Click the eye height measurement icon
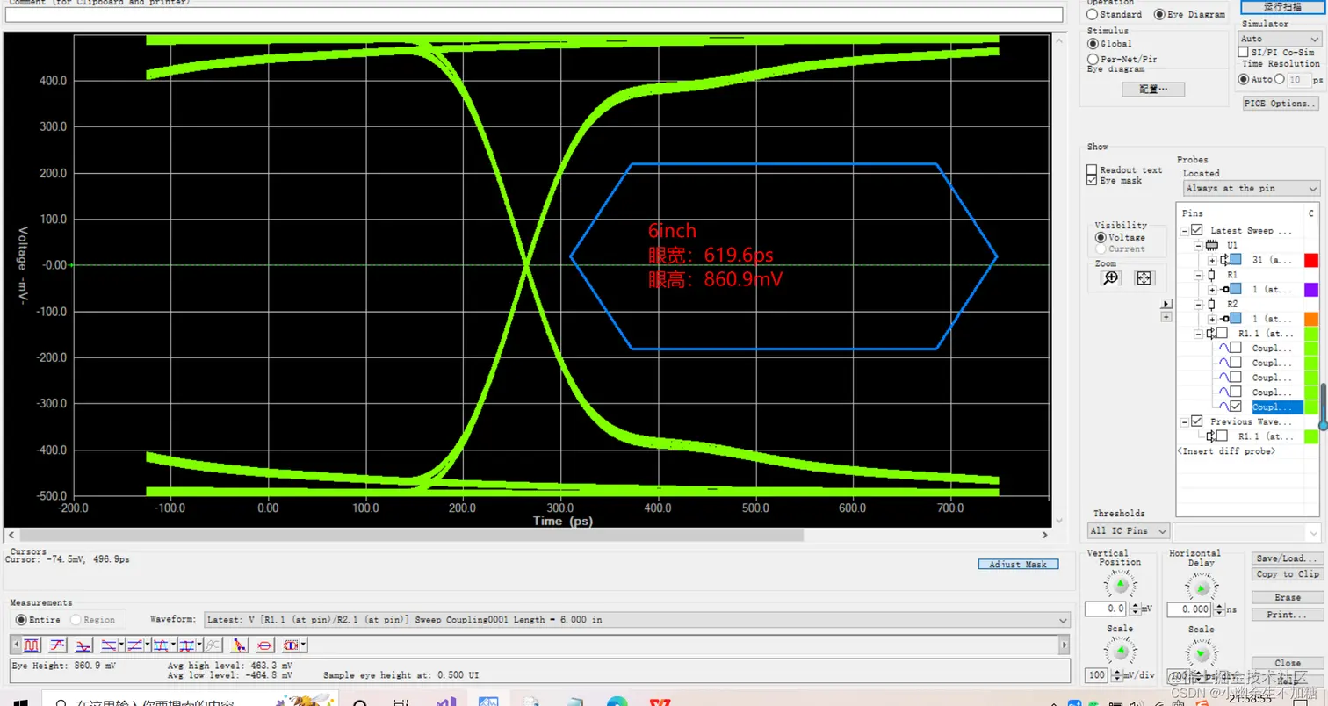The width and height of the screenshot is (1328, 706). click(291, 645)
